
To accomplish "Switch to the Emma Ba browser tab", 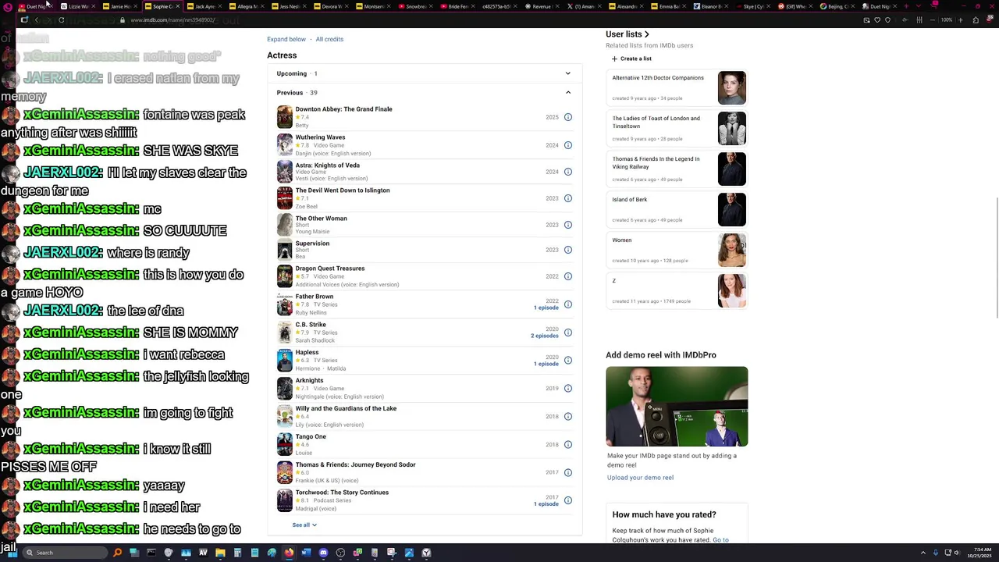I will click(669, 6).
